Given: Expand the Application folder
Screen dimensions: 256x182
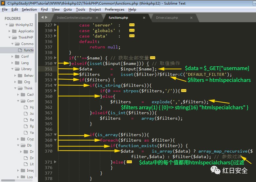Looking at the screenshot, I should point(10,31).
